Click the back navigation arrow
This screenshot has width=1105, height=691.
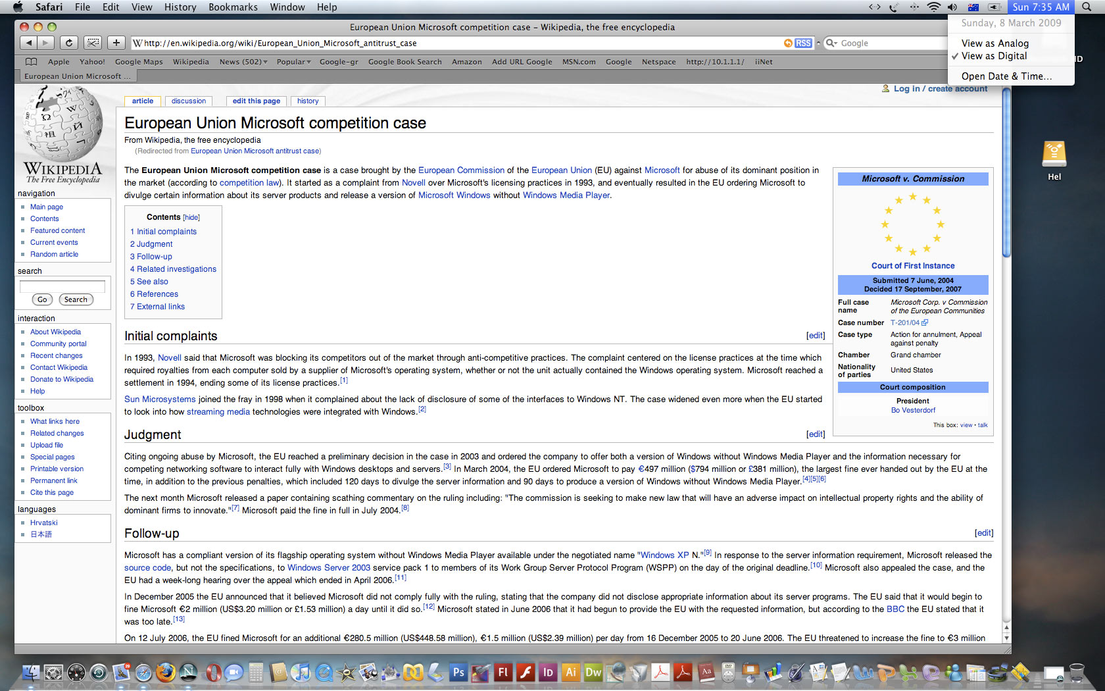[x=28, y=43]
